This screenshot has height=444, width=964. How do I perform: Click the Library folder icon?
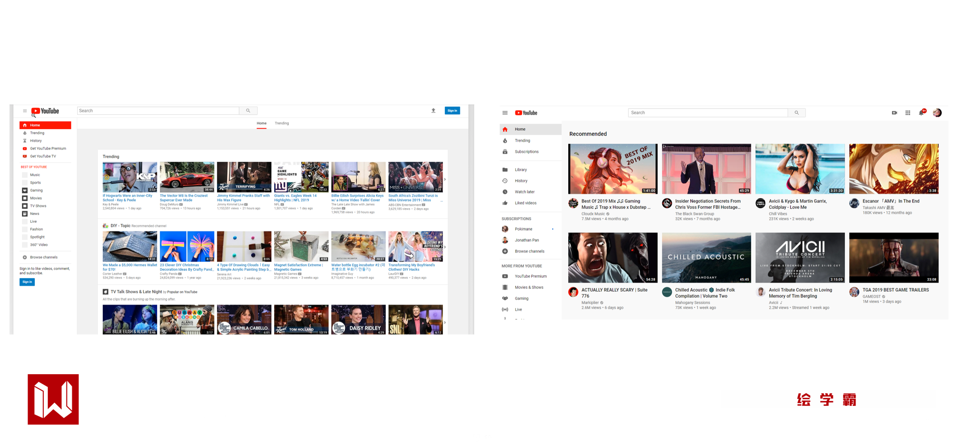pos(505,170)
